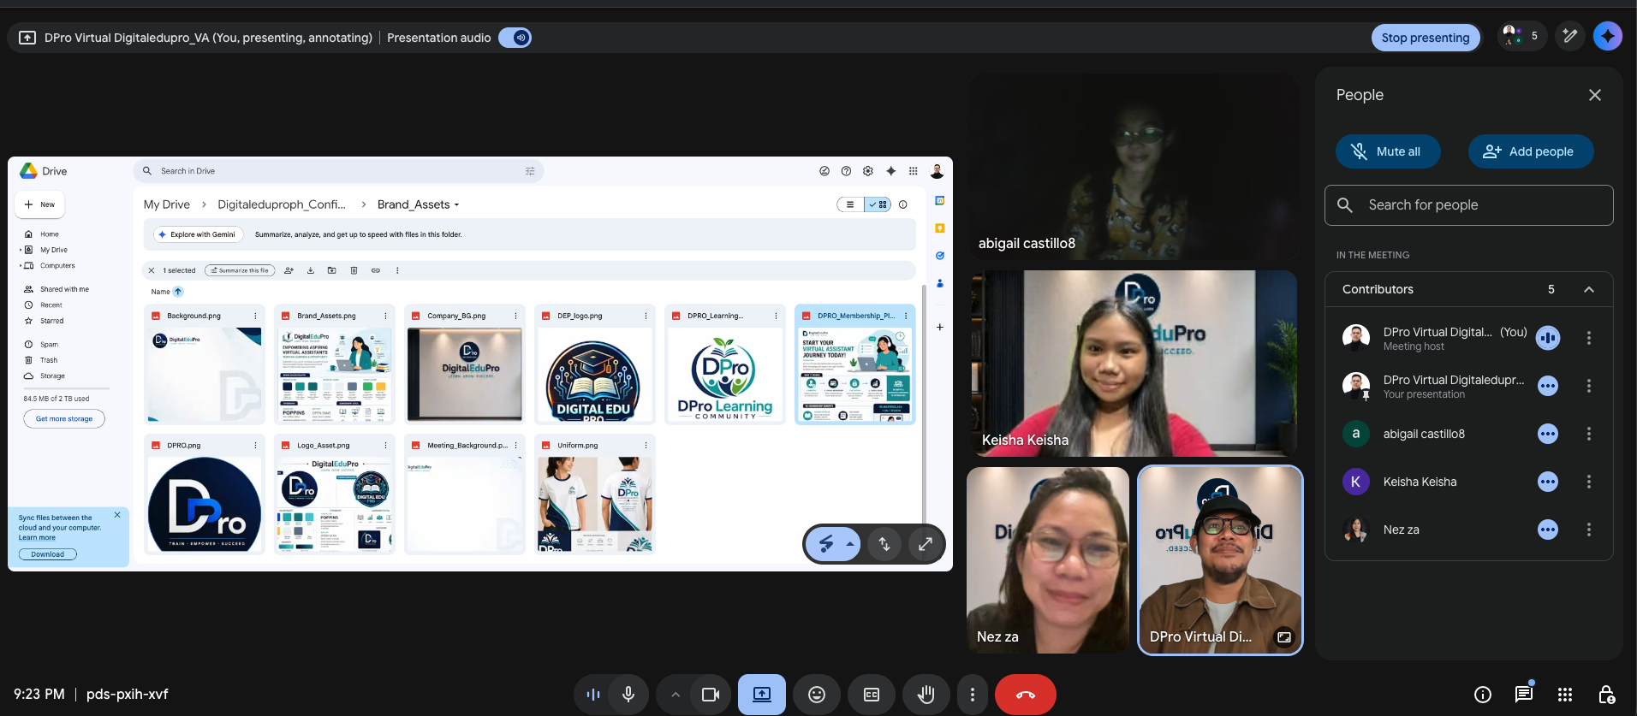Viewport: 1637px width, 716px height.
Task: Open Trash in the Drive sidebar
Action: point(49,360)
